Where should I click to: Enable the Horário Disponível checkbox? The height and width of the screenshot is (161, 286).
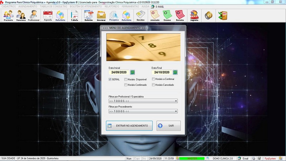click(126, 79)
